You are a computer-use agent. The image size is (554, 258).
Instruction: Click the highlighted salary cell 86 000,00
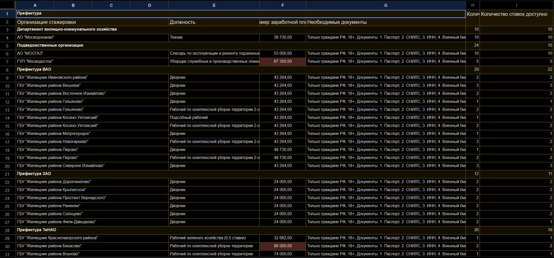pyautogui.click(x=283, y=246)
